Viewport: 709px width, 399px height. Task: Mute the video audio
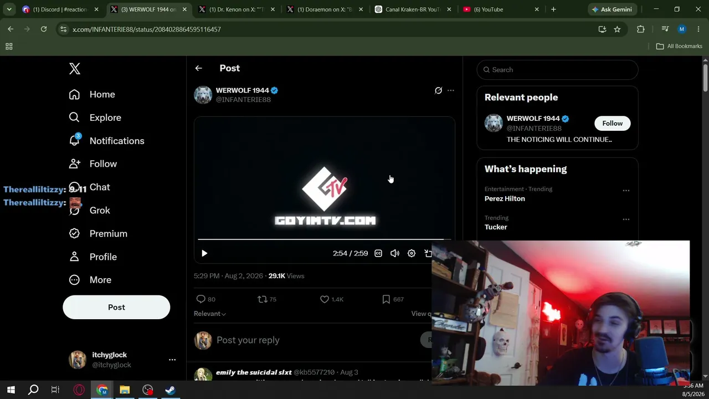(395, 253)
